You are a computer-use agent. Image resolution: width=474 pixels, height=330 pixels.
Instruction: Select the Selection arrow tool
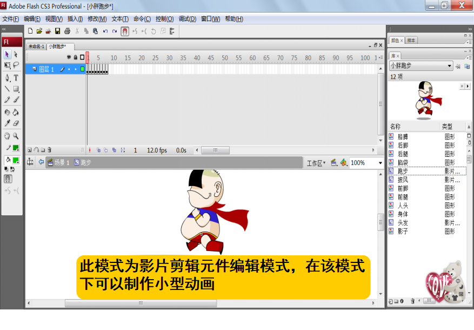tap(6, 55)
